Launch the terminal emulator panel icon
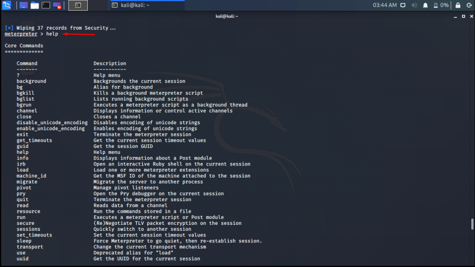475x267 pixels. click(x=46, y=5)
